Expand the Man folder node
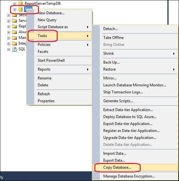Image resolution: width=179 pixels, height=181 pixels. (x=9, y=38)
